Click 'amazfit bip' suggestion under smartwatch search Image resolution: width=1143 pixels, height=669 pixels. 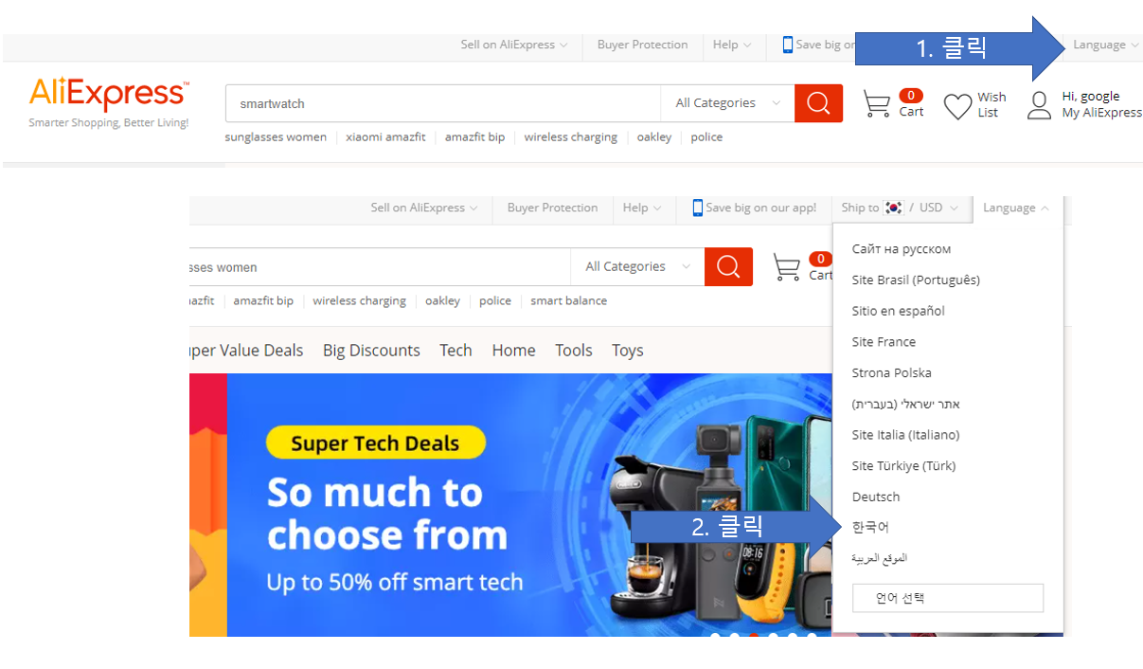click(474, 137)
